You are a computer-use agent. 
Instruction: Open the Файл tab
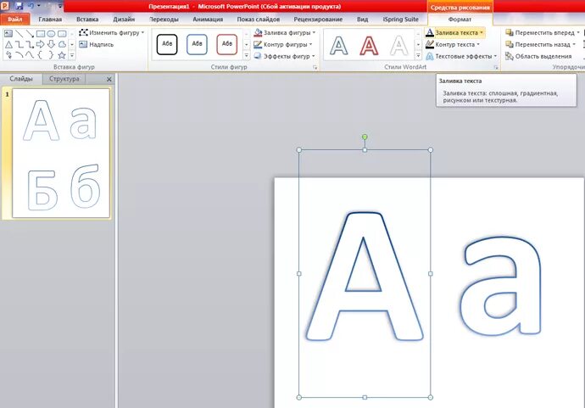(15, 19)
